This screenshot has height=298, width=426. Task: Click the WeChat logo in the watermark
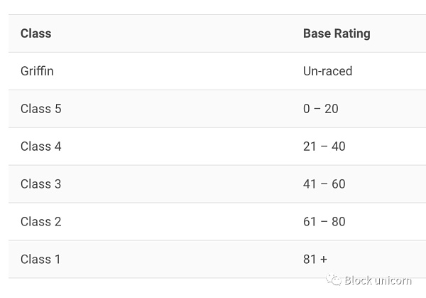coord(334,280)
